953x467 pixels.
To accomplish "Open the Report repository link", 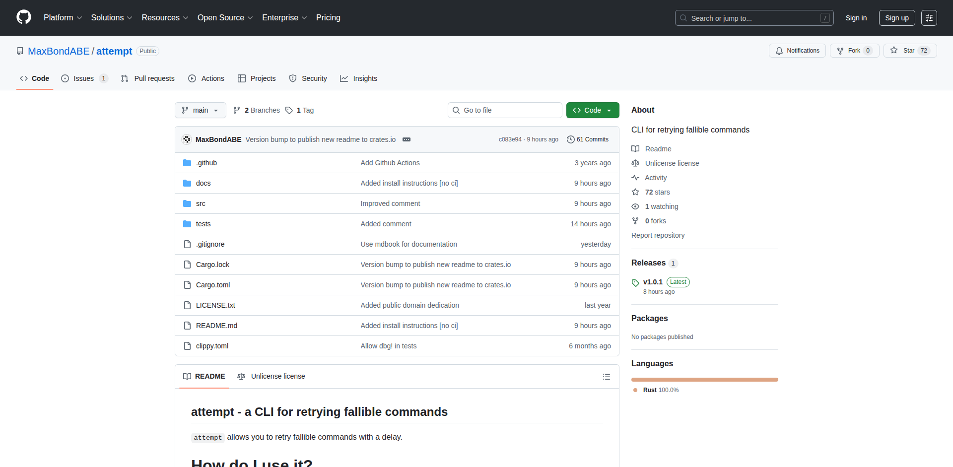I will (x=658, y=235).
